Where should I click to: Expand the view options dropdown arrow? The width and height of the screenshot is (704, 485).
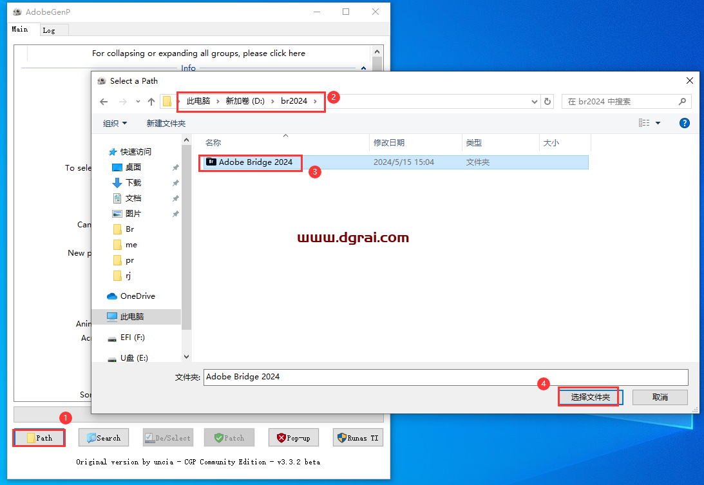pos(658,123)
